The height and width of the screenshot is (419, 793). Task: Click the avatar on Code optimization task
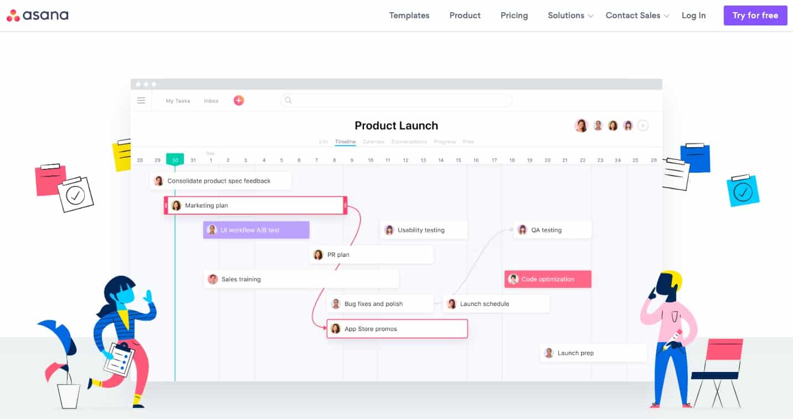(513, 279)
